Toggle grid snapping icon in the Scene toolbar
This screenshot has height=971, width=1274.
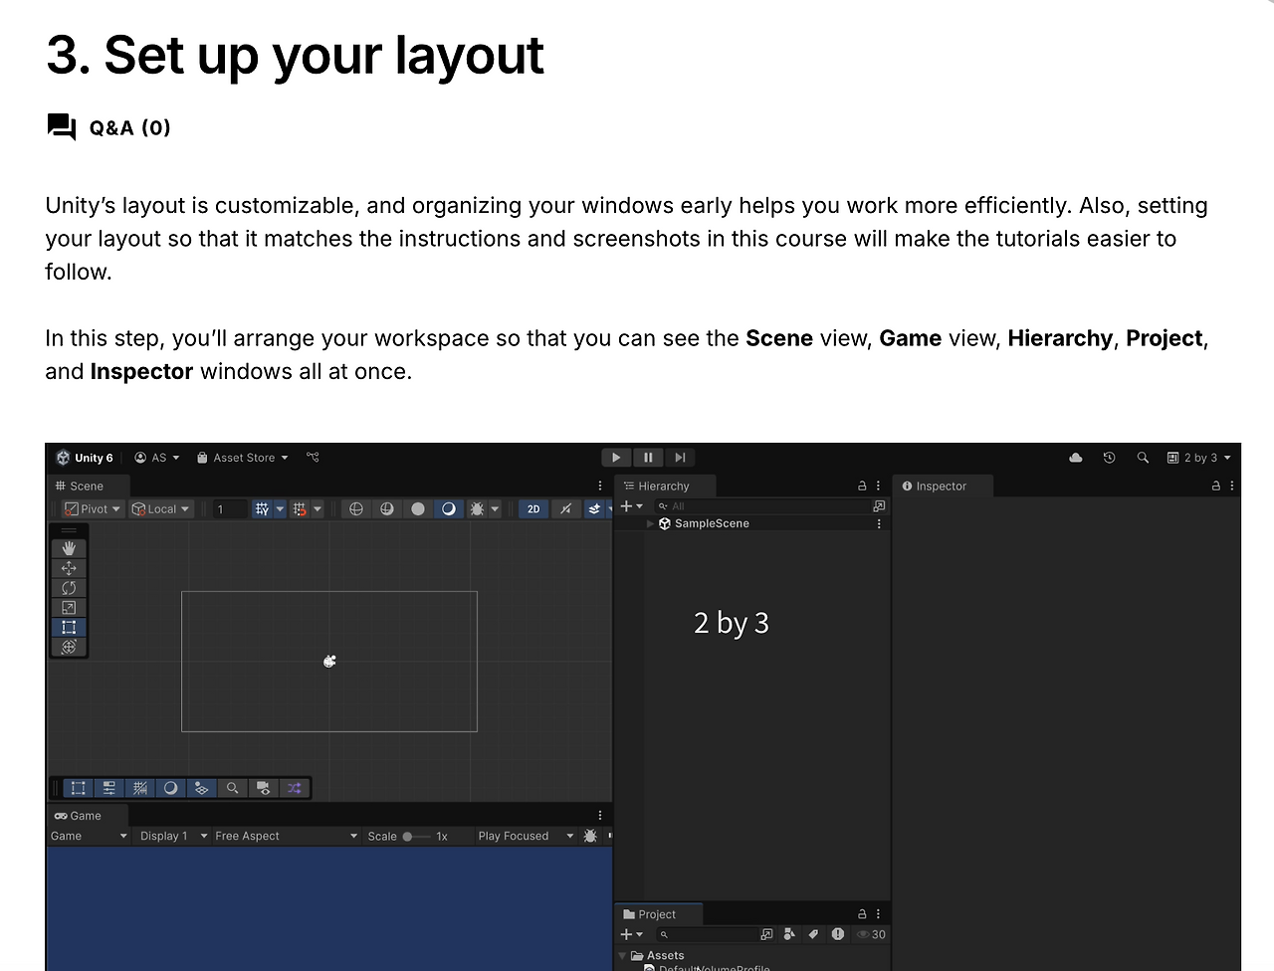pos(299,508)
